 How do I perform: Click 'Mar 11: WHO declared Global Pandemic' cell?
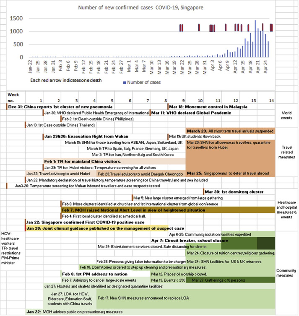click(x=191, y=113)
